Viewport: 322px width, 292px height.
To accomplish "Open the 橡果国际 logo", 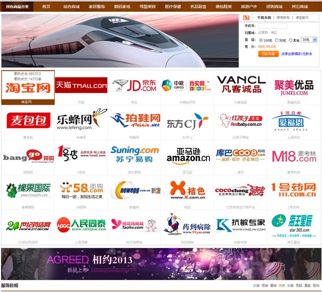I will 28,190.
